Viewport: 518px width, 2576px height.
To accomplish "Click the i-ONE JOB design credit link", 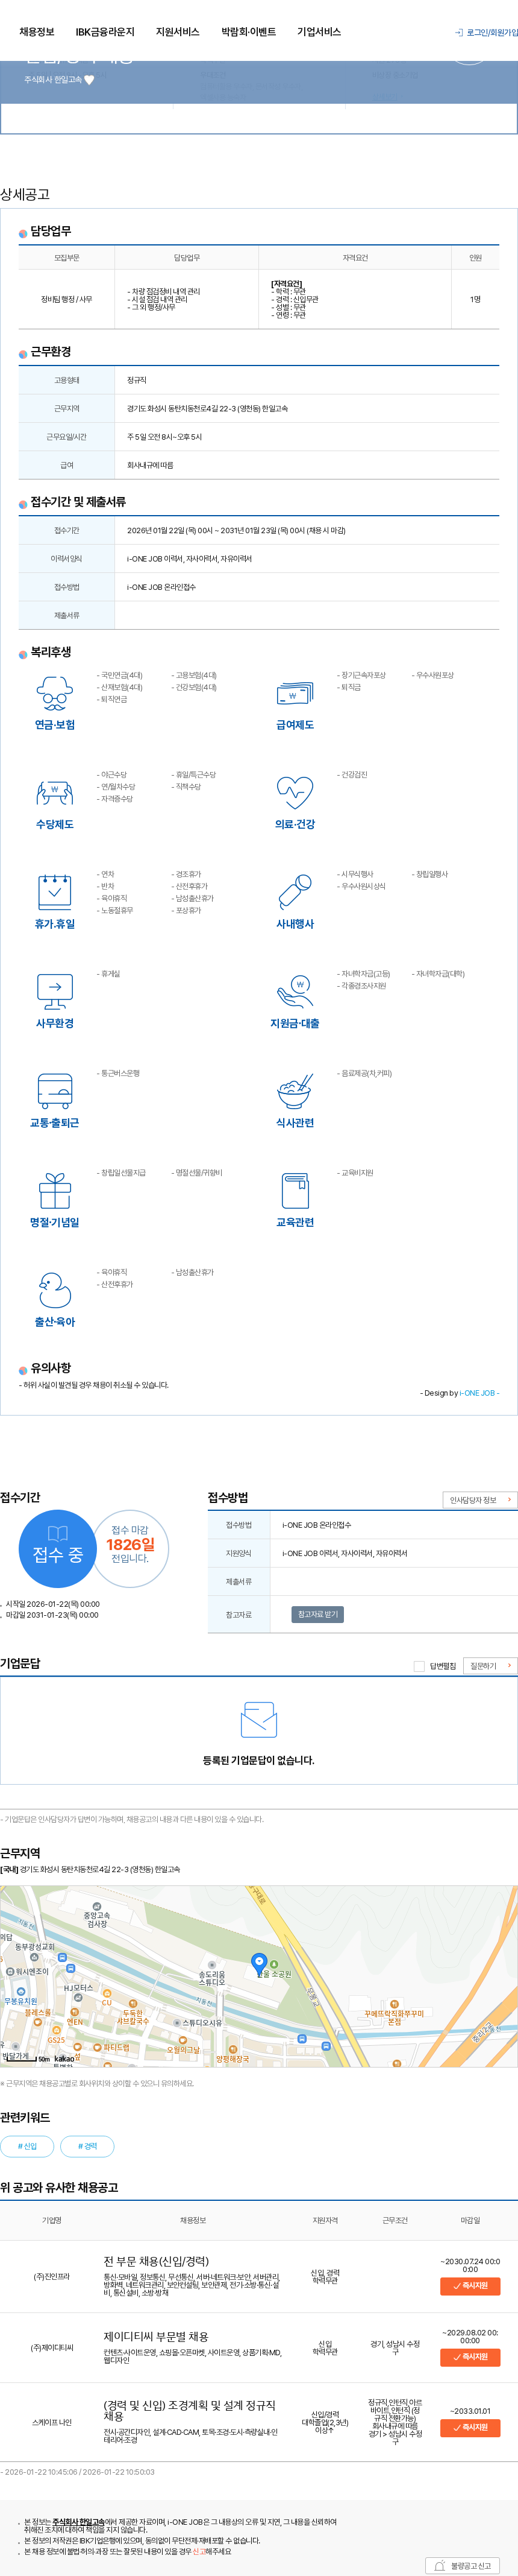I will (477, 1393).
